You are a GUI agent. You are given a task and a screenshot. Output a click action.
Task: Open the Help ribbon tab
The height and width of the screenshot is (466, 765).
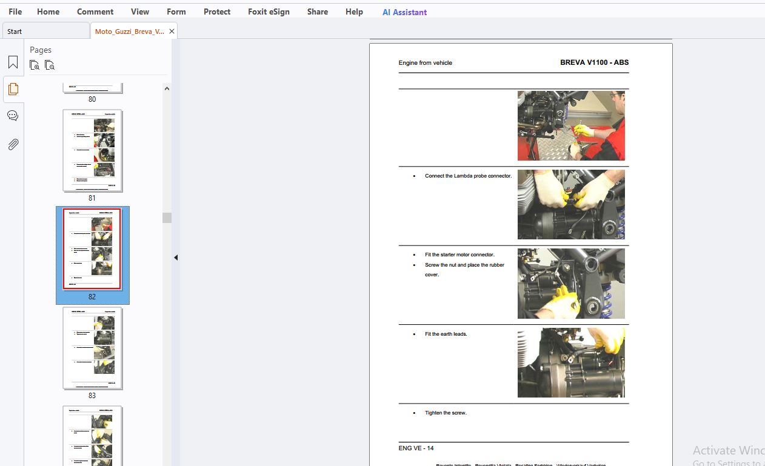(354, 12)
